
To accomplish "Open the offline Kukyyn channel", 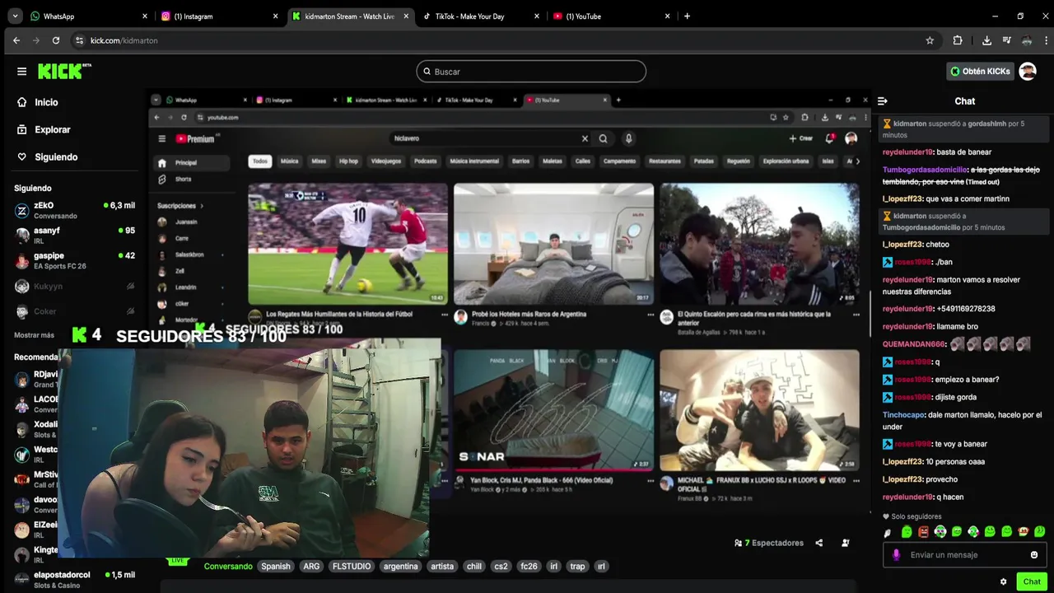I will [74, 287].
